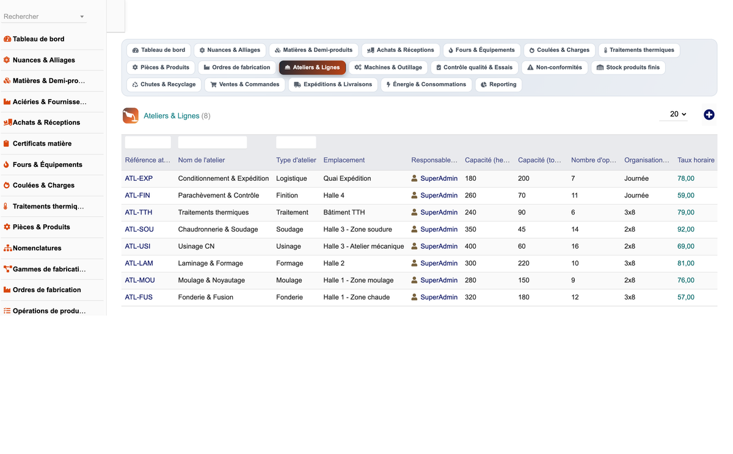The height and width of the screenshot is (454, 733).
Task: Click the Référence atelier filter field
Action: pos(148,142)
